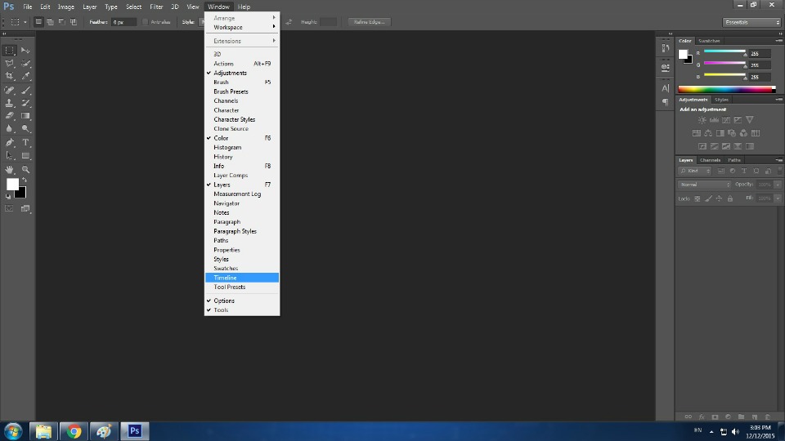Switch to the Channels panel tab
Screen dimensions: 785x441
coord(710,160)
